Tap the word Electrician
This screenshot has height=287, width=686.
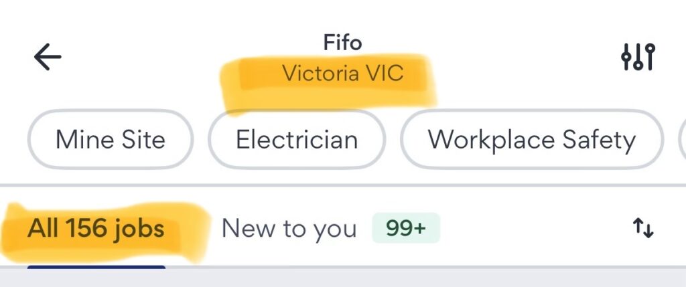297,140
